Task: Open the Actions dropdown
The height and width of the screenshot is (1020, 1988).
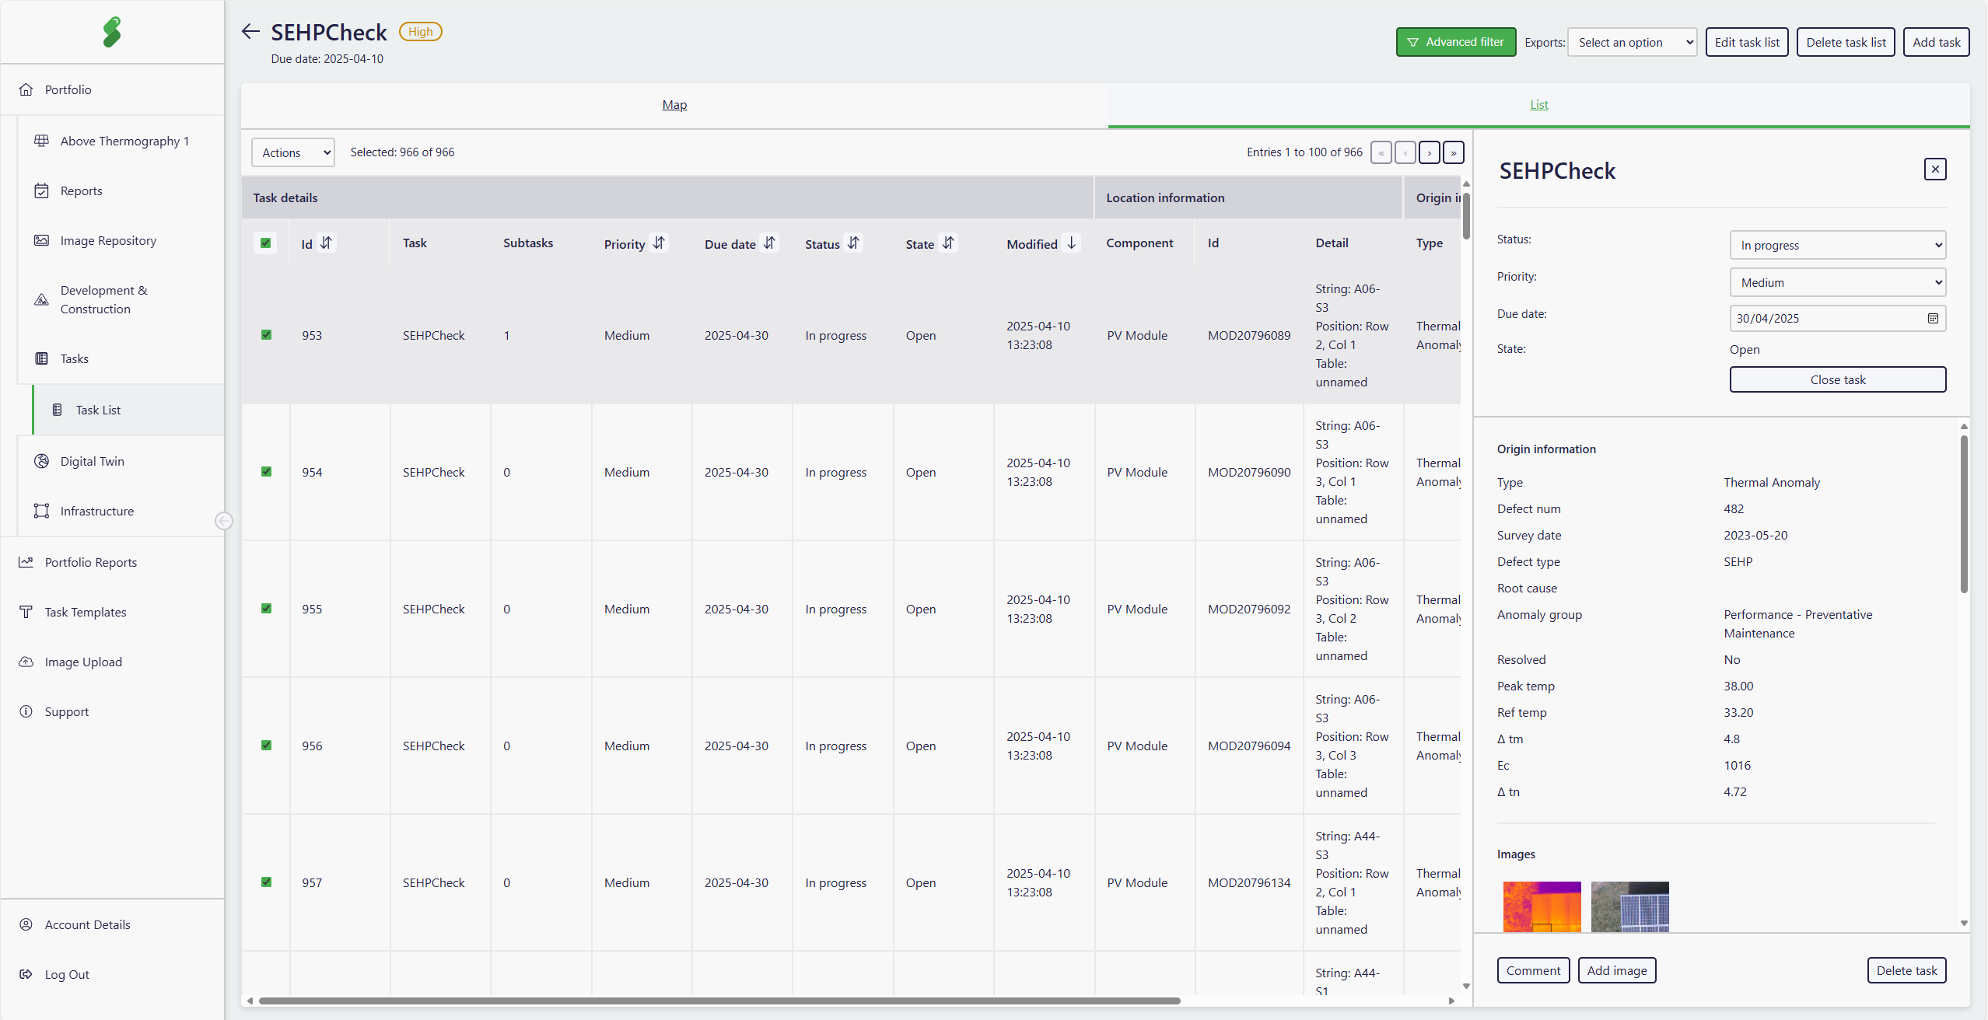Action: [292, 152]
